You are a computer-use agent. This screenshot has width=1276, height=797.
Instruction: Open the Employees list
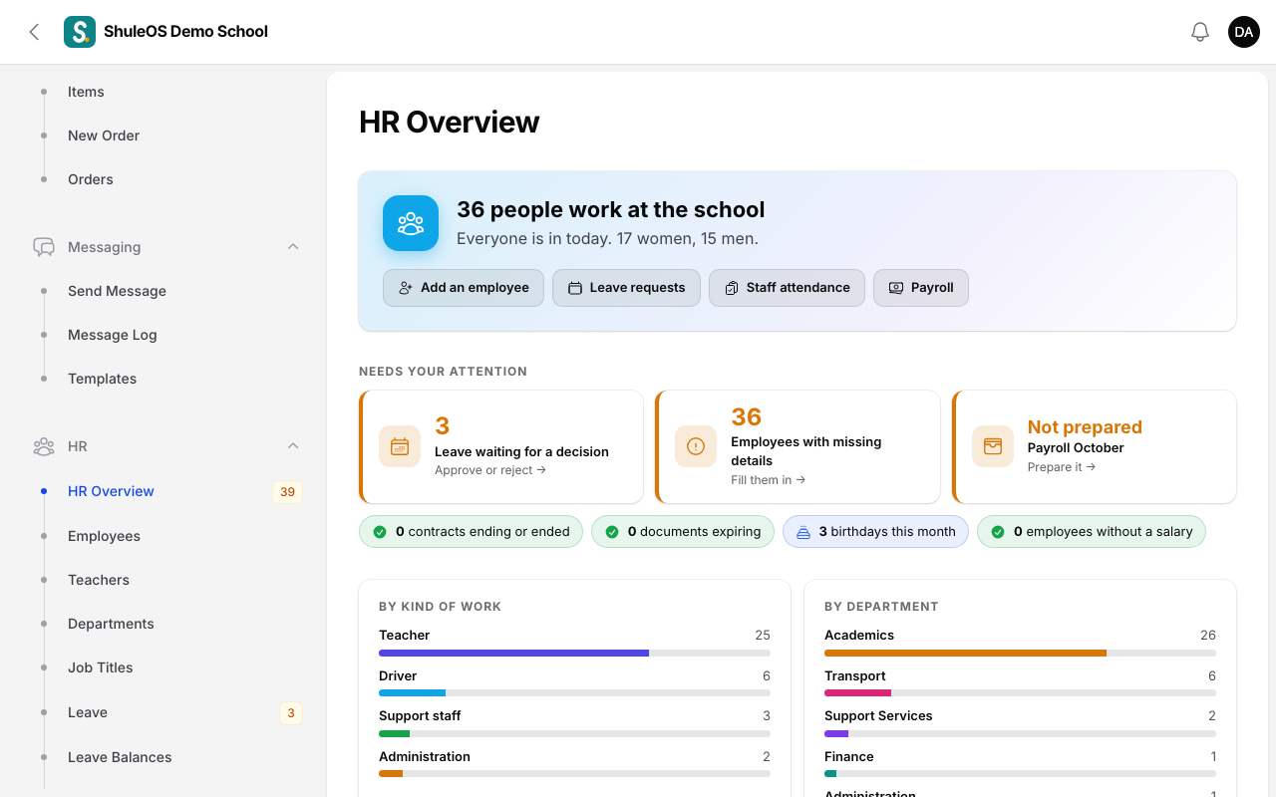pyautogui.click(x=104, y=536)
